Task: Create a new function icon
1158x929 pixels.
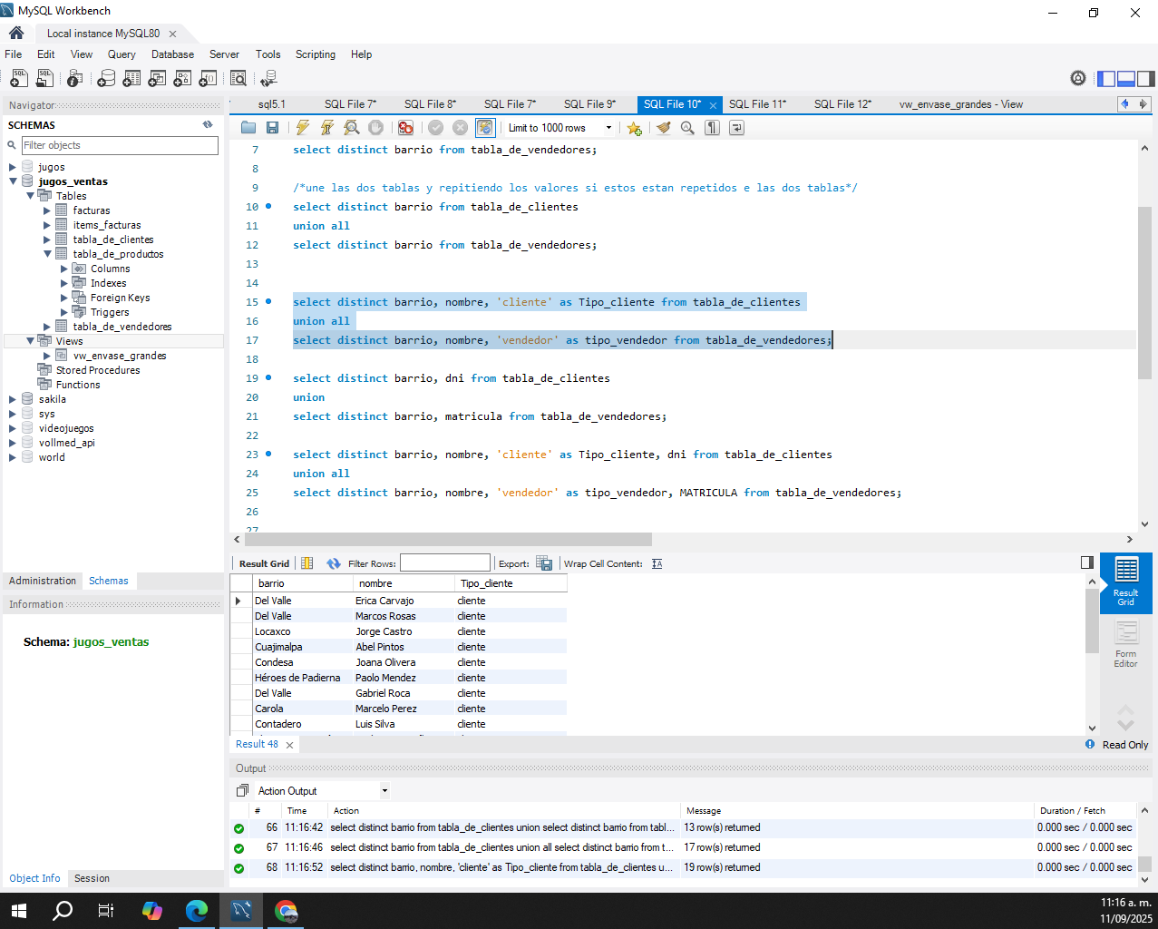Action: [x=208, y=79]
